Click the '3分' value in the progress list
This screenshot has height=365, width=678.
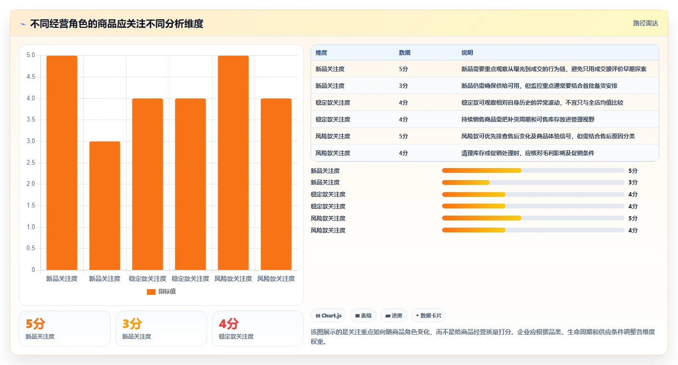(x=633, y=182)
